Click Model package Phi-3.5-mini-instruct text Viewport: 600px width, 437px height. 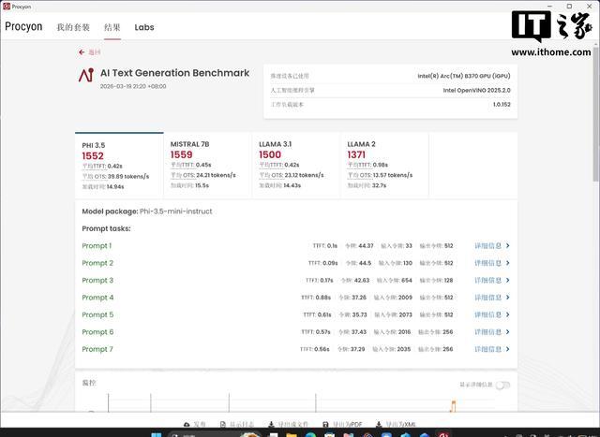coord(147,211)
